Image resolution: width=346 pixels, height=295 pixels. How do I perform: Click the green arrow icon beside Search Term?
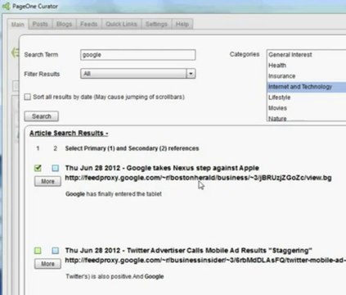coord(15,52)
